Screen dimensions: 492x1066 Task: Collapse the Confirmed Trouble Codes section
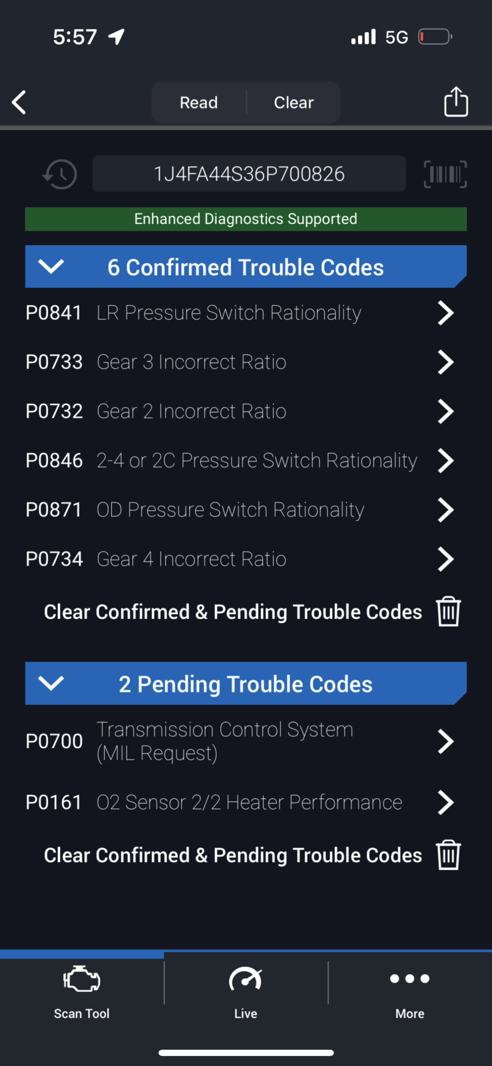pyautogui.click(x=51, y=267)
